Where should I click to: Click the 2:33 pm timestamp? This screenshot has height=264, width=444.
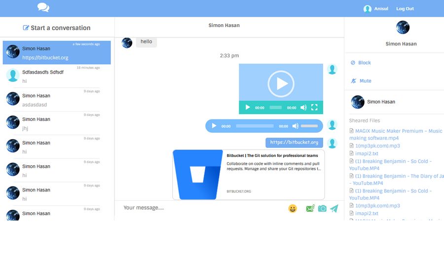[x=229, y=56]
